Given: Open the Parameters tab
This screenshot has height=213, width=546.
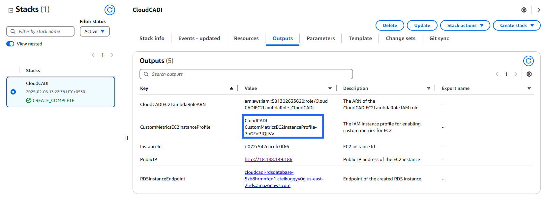Looking at the screenshot, I should pyautogui.click(x=320, y=38).
